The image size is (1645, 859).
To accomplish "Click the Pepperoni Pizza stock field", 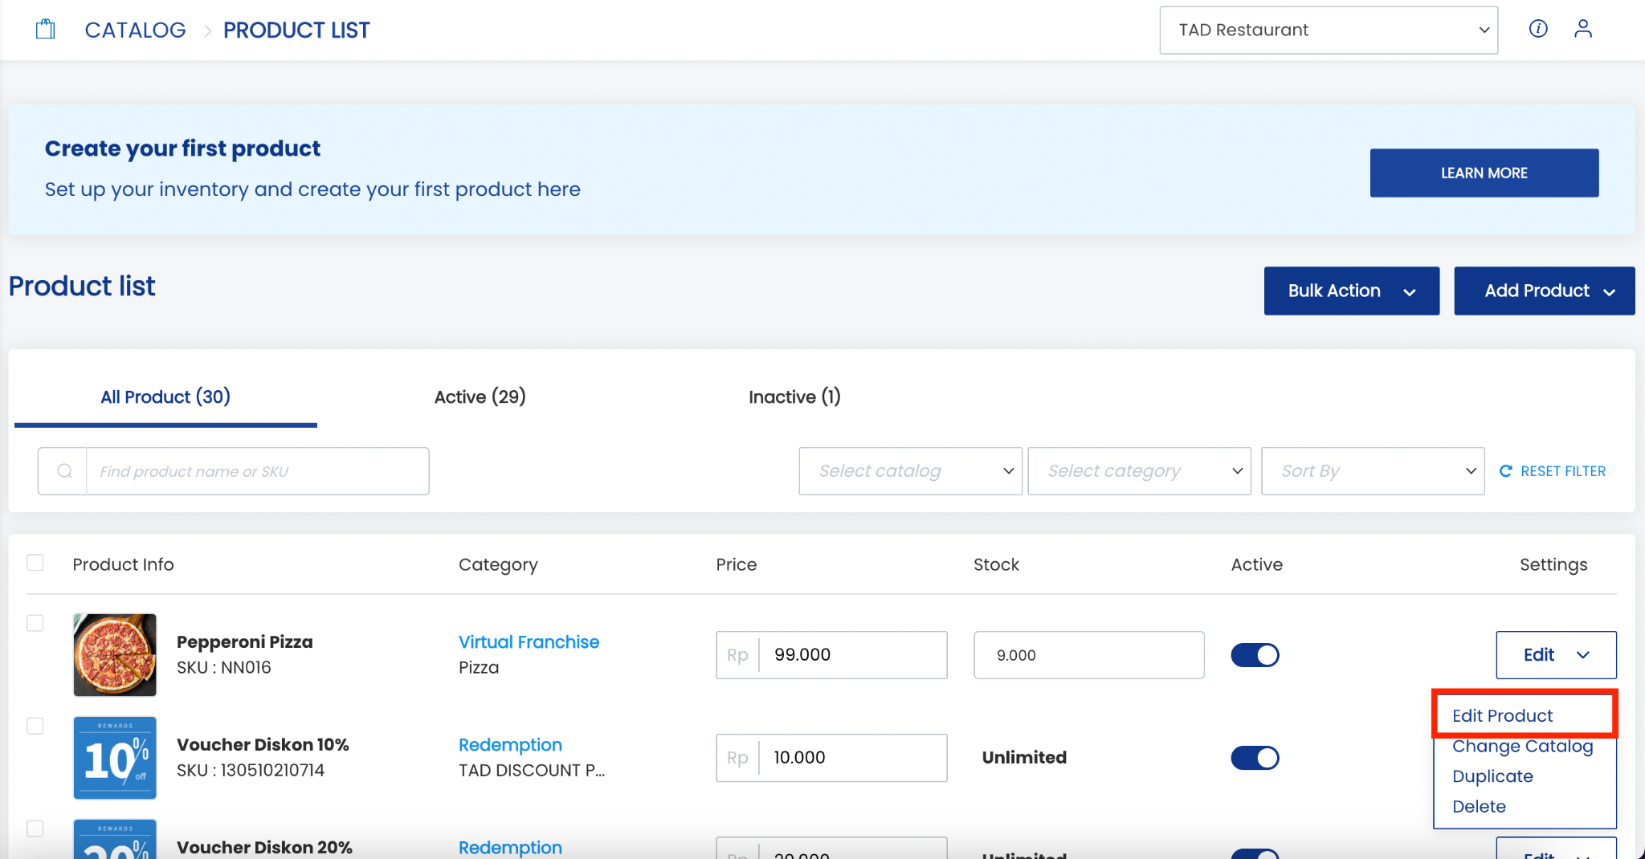I will click(1089, 655).
